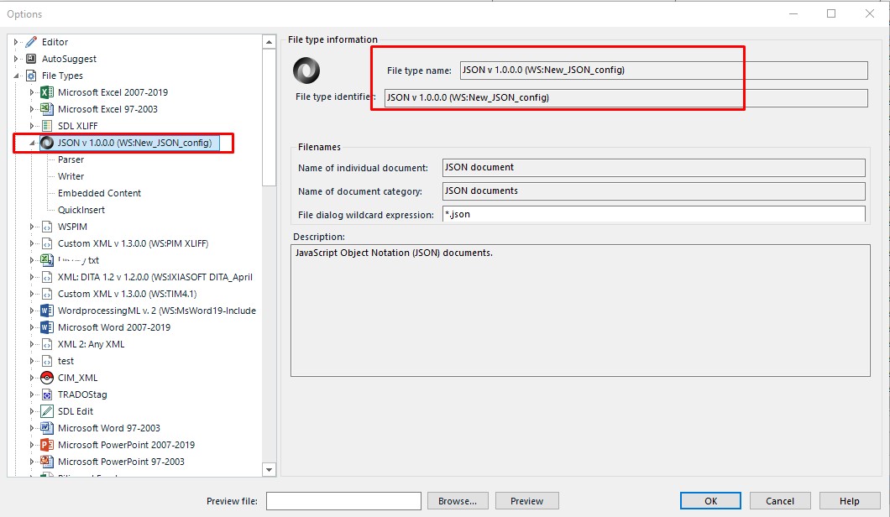The height and width of the screenshot is (517, 890).
Task: Select the Parser settings item
Action: [x=71, y=160]
